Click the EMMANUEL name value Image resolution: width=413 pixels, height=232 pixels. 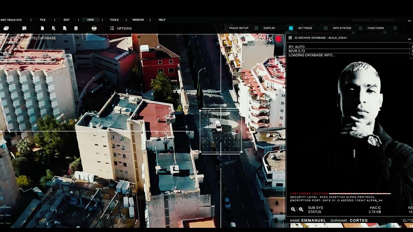314,220
